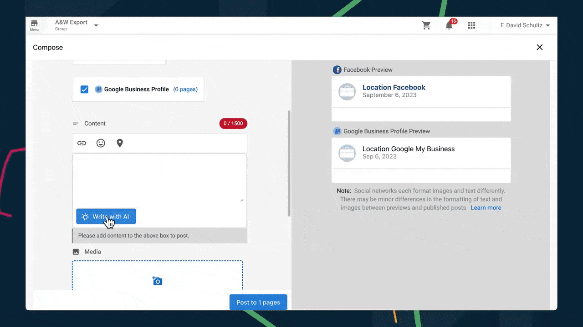Insert a link using the link icon
The height and width of the screenshot is (327, 583).
[82, 143]
